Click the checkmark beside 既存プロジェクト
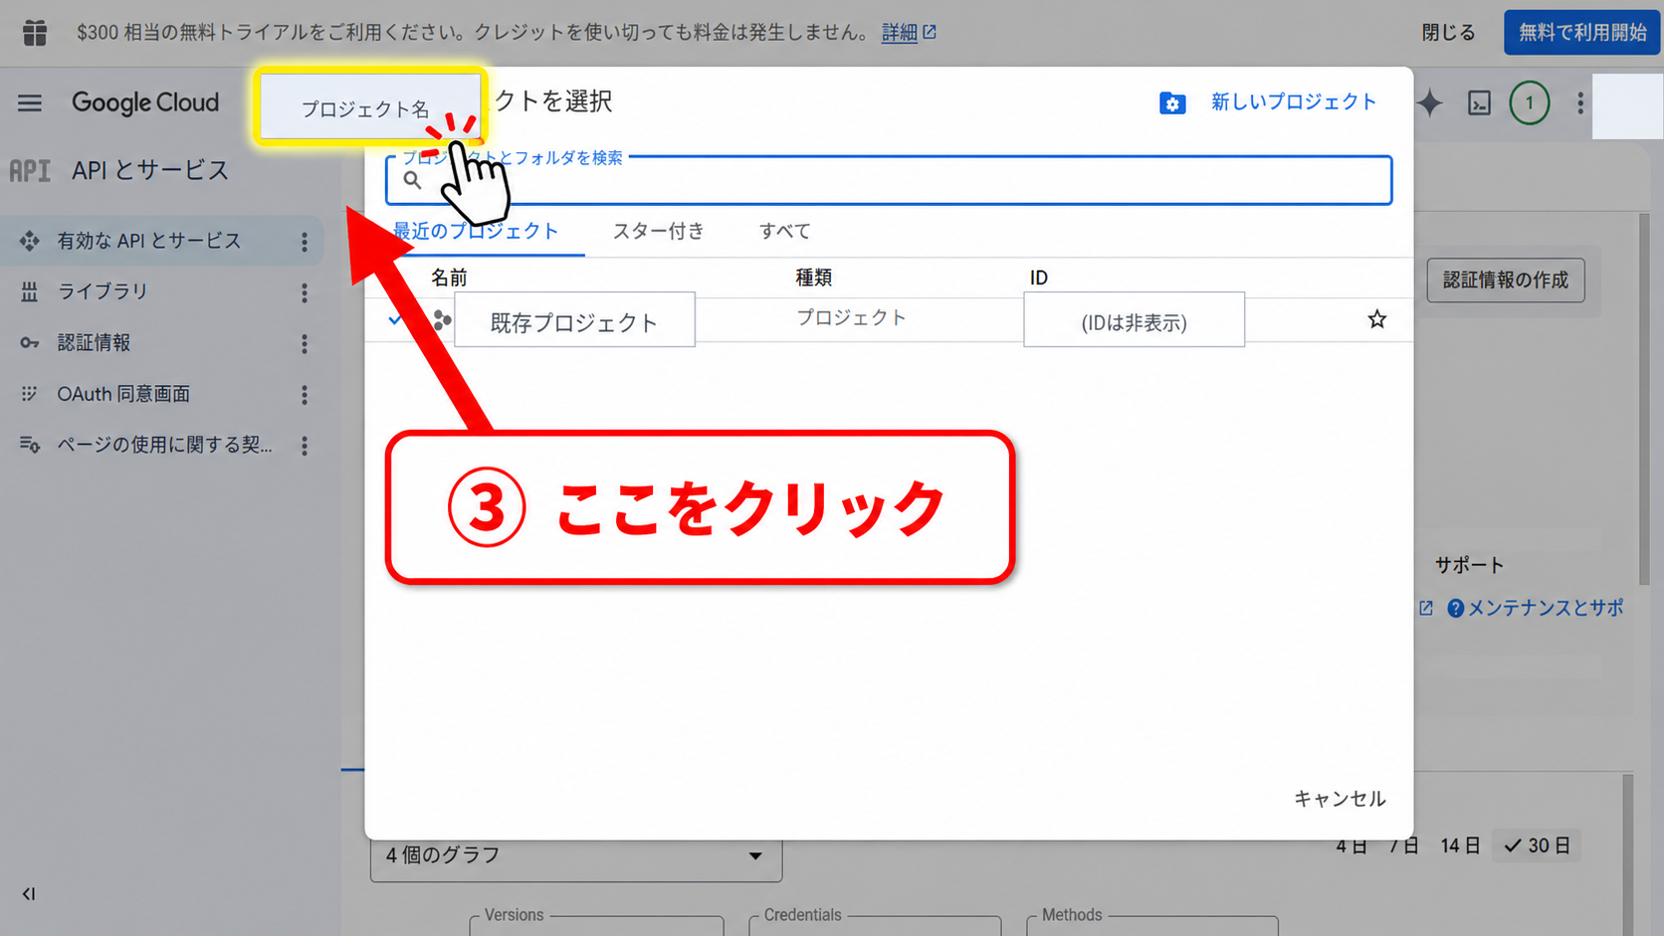 pyautogui.click(x=395, y=319)
